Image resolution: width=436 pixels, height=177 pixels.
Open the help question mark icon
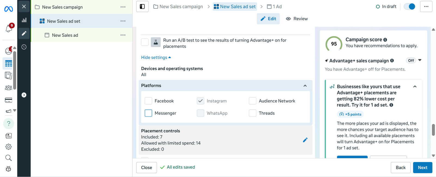(8, 124)
